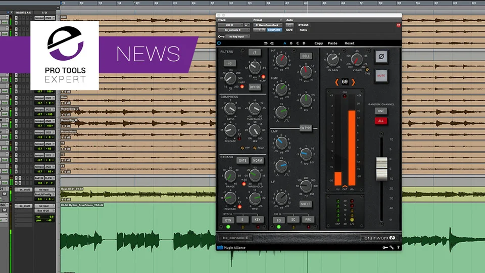Viewport: 485px width, 273px height.
Task: Click the V GAIN knob
Action: [x=356, y=60]
